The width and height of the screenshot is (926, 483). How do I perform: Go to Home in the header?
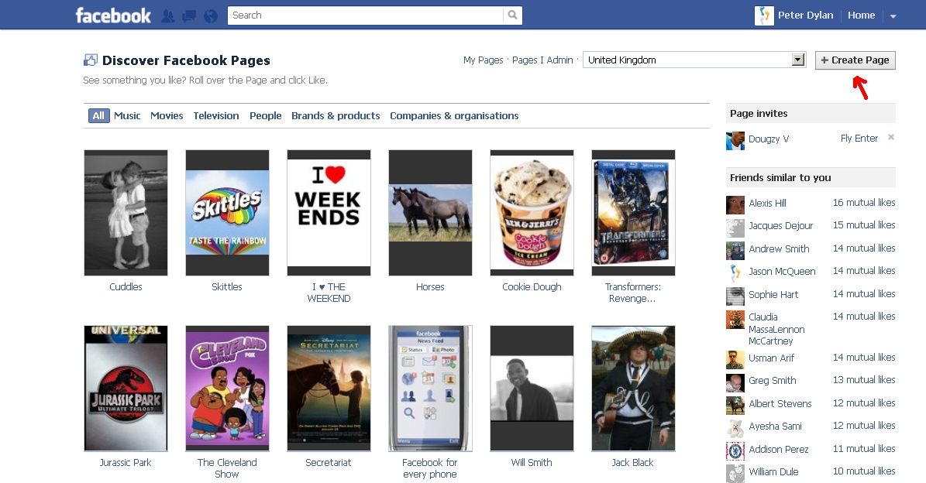[x=861, y=15]
